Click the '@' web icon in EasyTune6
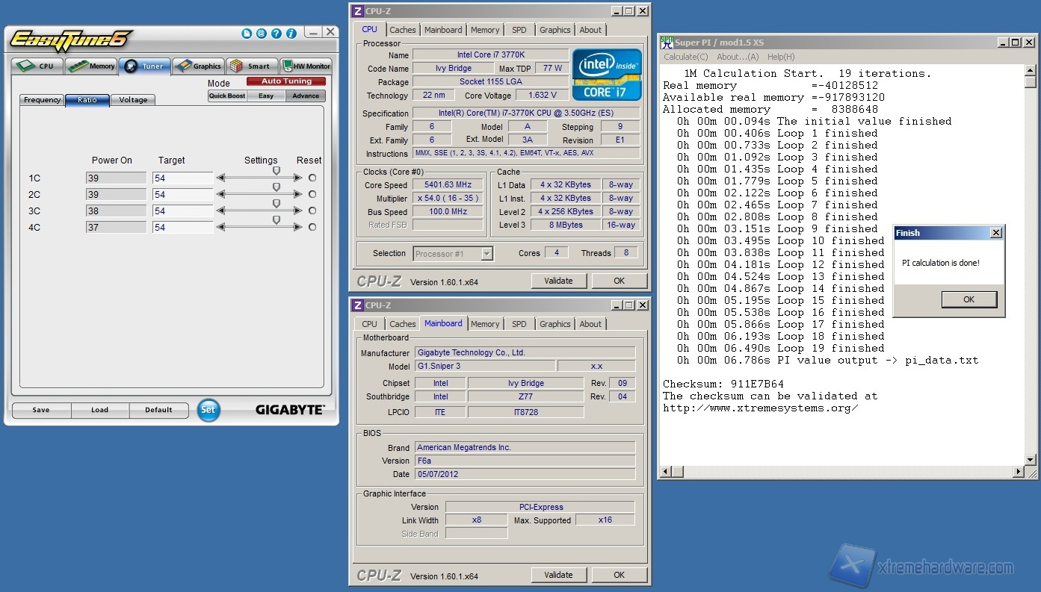The width and height of the screenshot is (1041, 592). point(262,34)
